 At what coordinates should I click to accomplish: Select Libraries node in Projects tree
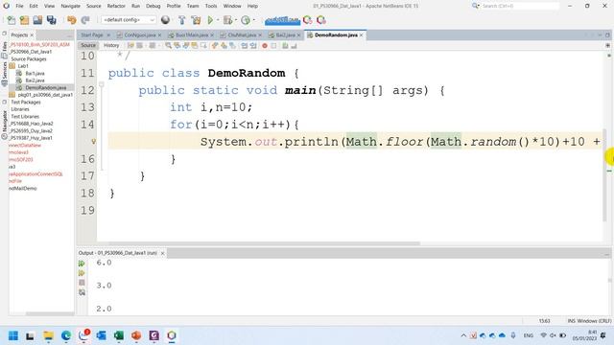20,109
